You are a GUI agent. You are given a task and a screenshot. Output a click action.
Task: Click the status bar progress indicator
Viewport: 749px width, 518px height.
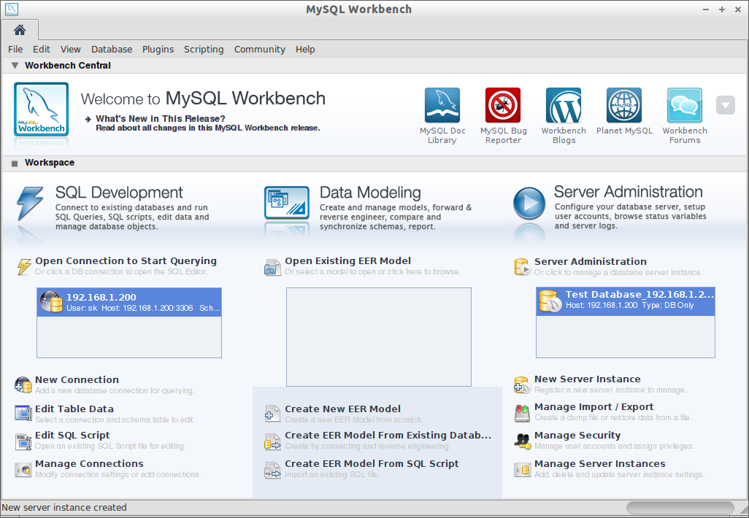(x=680, y=508)
